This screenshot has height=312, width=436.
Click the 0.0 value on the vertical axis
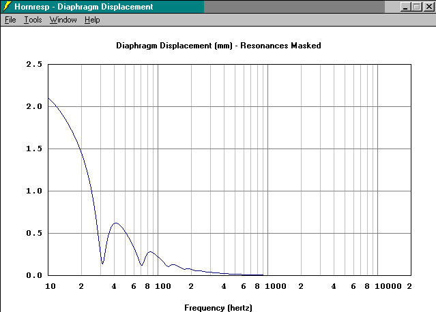(x=34, y=275)
